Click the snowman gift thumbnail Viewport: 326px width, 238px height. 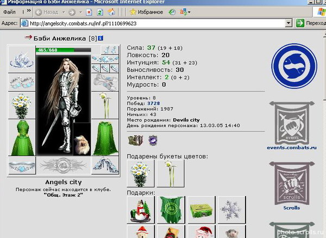(x=141, y=210)
